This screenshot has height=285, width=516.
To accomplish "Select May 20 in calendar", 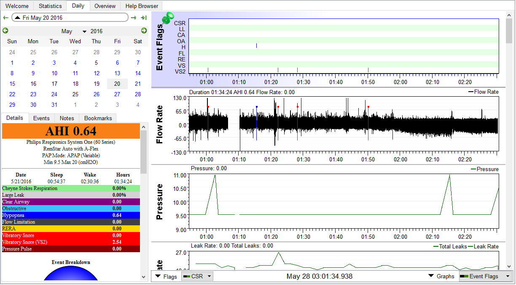I will 117,84.
